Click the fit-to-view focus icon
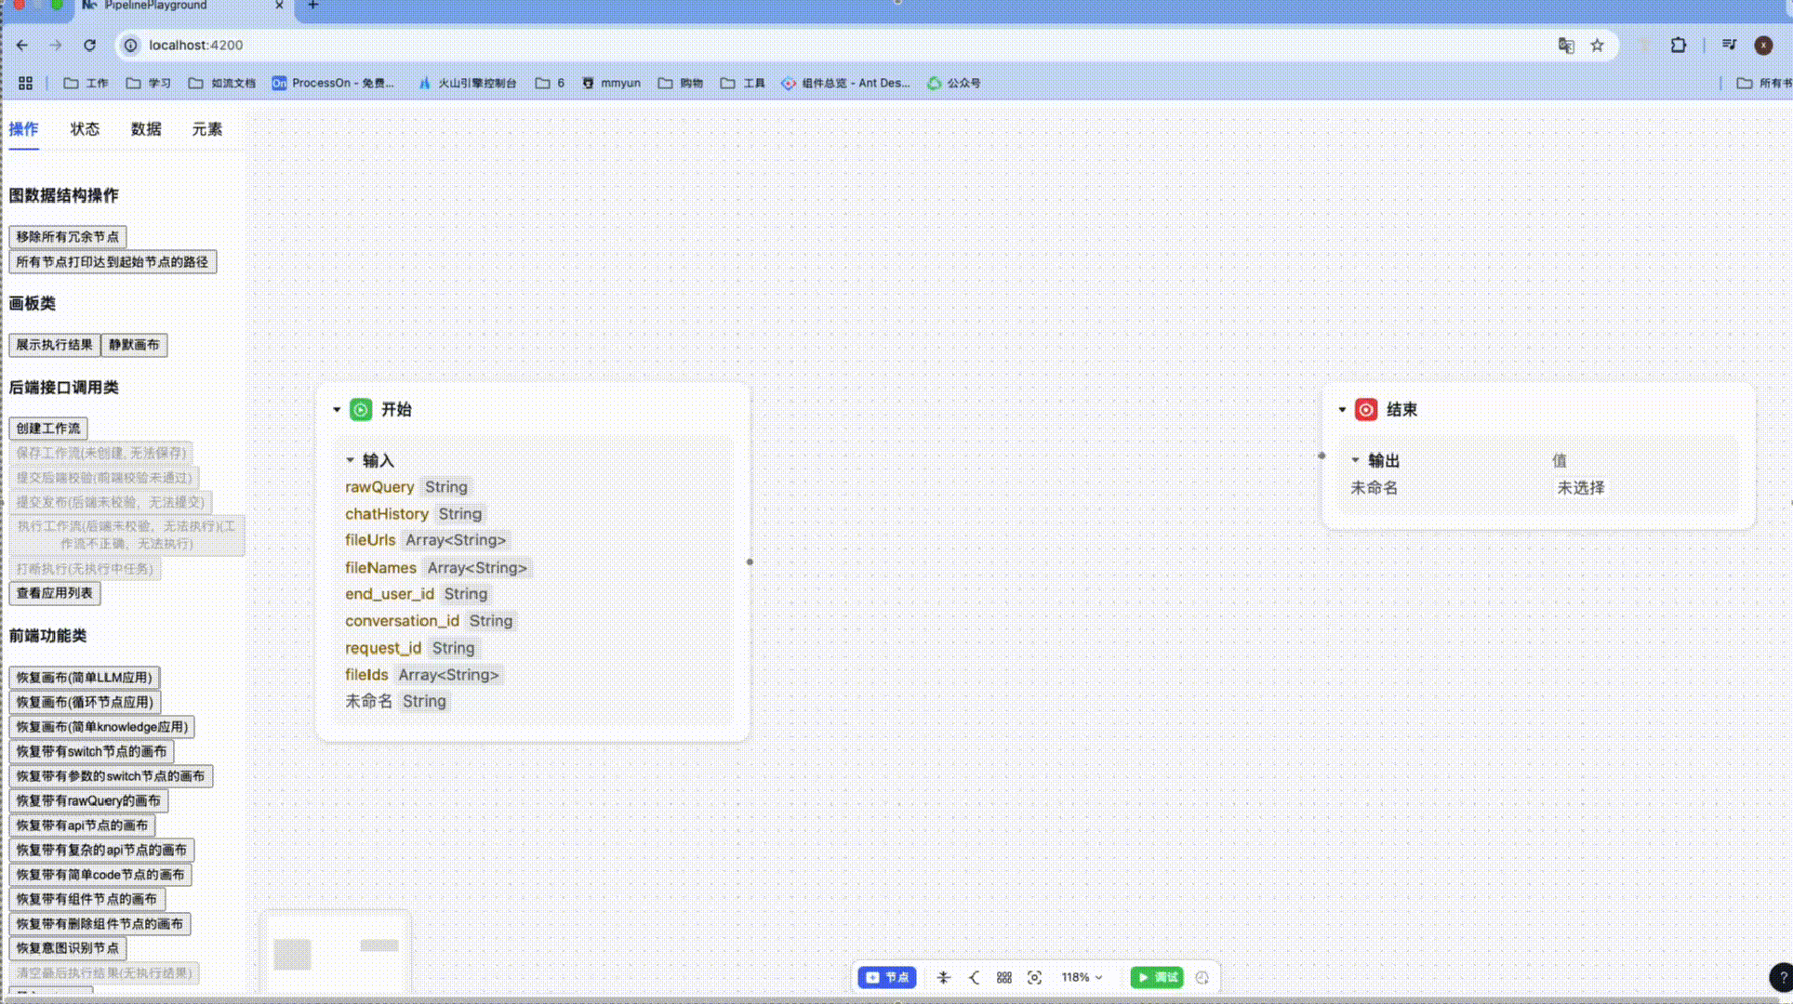The width and height of the screenshot is (1793, 1004). coord(1034,977)
